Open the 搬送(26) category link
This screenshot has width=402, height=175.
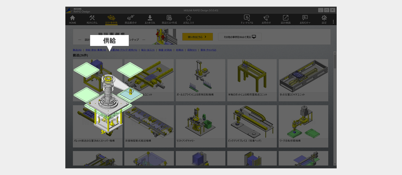tap(77, 50)
